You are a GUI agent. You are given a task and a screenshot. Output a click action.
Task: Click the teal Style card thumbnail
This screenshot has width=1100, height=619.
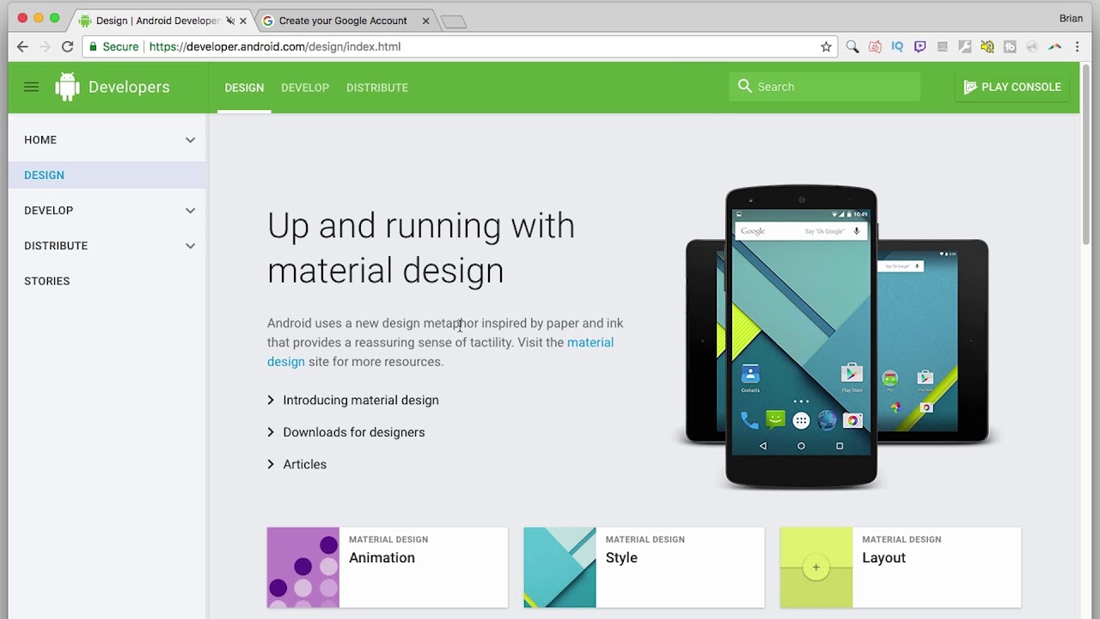point(559,567)
